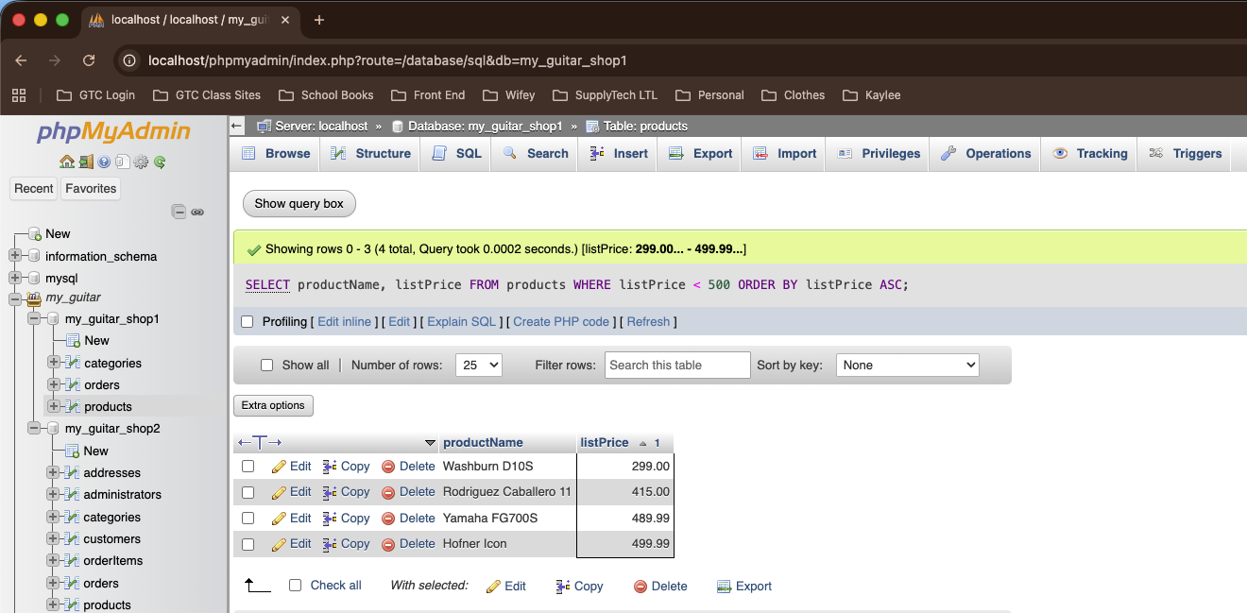Open the Number of rows dropdown

[x=478, y=366]
